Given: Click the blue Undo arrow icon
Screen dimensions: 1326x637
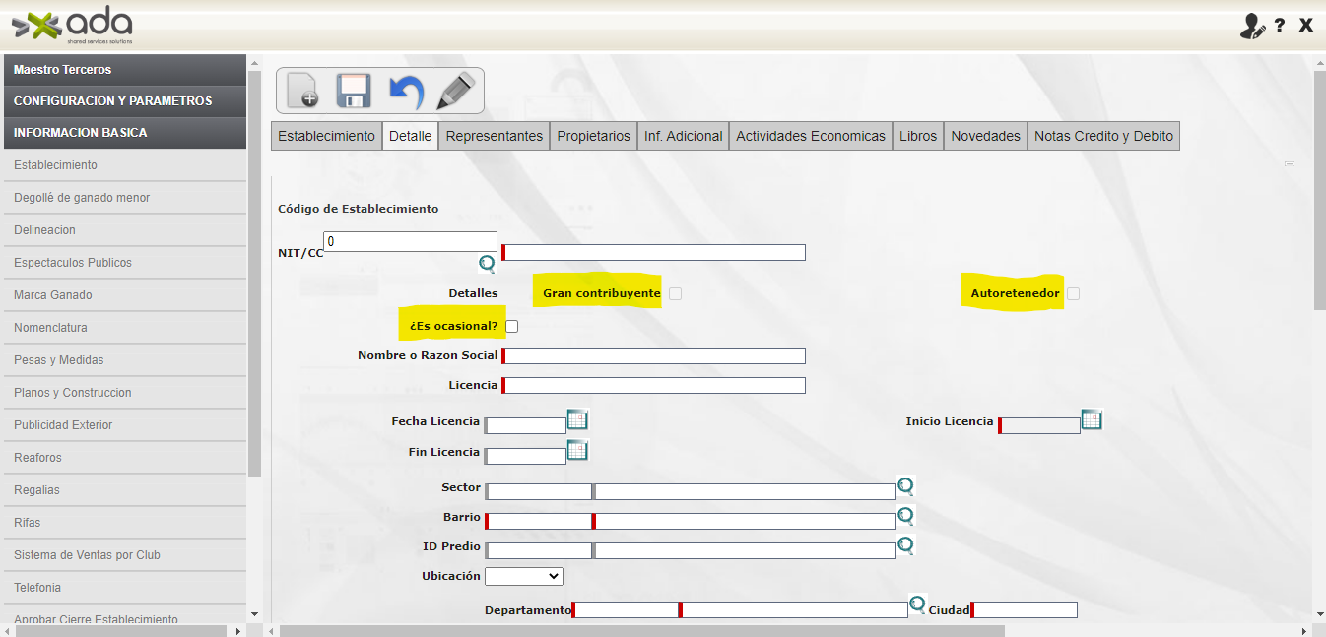Looking at the screenshot, I should click(x=406, y=91).
